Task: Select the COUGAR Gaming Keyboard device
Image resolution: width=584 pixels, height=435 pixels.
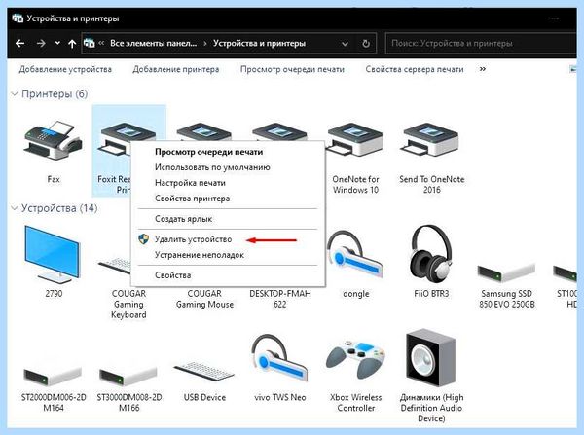Action: point(128,304)
